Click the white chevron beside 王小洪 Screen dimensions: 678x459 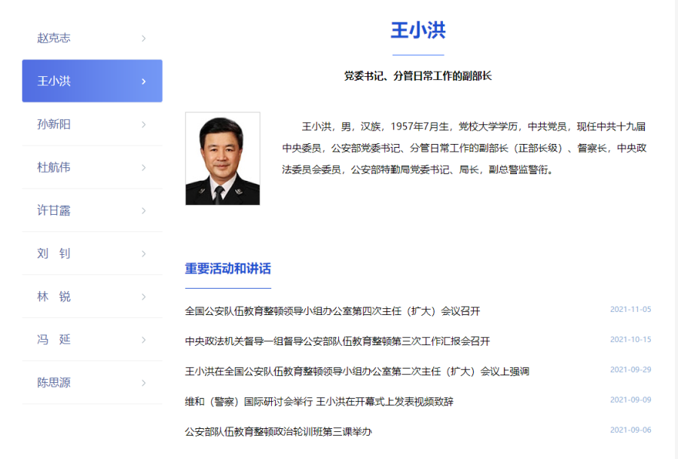click(143, 81)
